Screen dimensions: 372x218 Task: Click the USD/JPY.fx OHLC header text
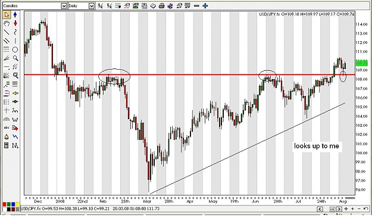307,14
